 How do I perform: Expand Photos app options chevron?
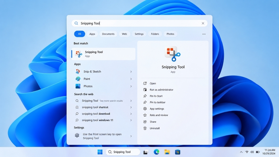[131, 86]
